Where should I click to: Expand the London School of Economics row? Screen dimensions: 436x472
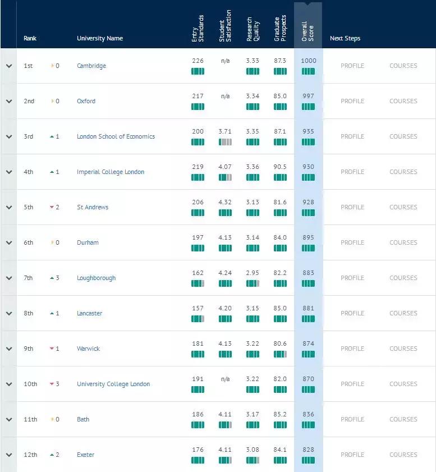9,137
